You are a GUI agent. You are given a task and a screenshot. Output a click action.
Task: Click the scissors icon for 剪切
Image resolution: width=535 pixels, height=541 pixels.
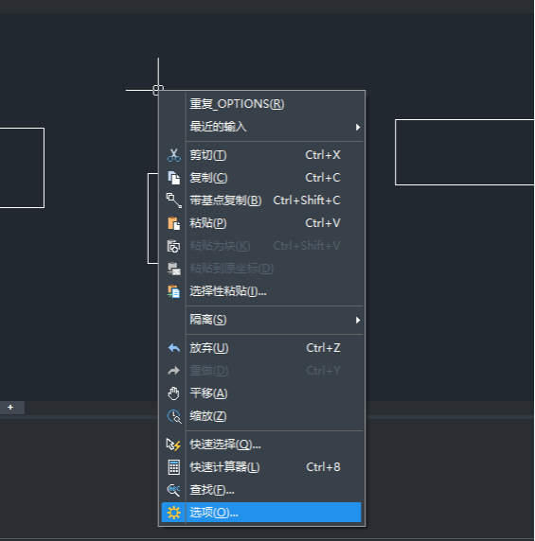click(x=173, y=155)
